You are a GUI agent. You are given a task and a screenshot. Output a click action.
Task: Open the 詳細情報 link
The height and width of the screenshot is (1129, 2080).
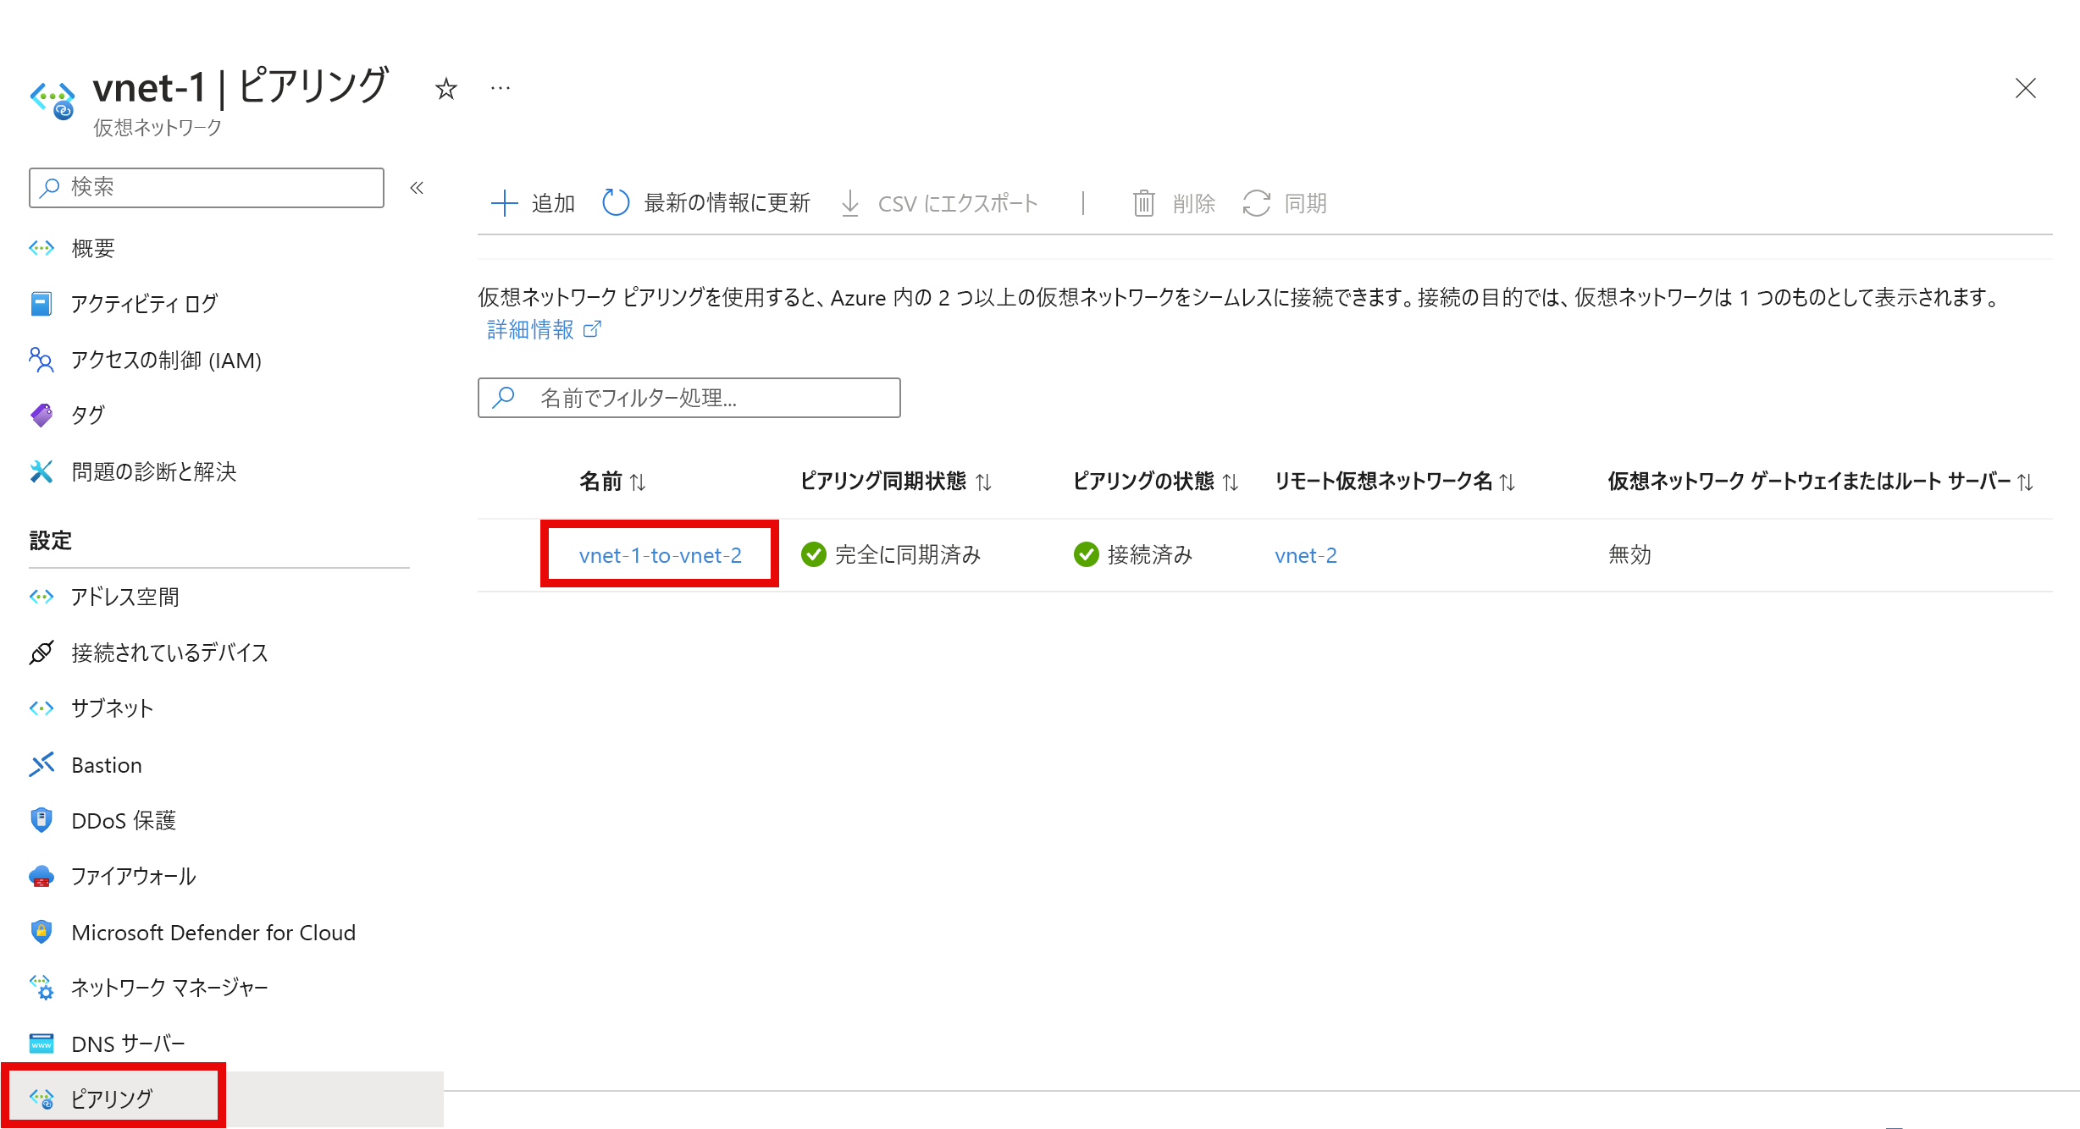[545, 329]
